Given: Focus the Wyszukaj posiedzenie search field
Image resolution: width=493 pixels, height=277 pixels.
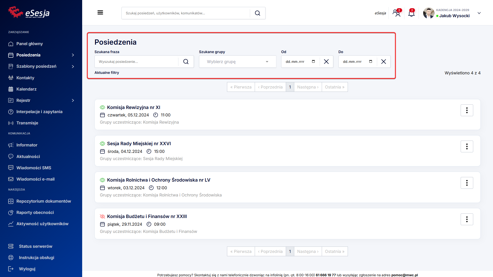Looking at the screenshot, I should [x=136, y=62].
